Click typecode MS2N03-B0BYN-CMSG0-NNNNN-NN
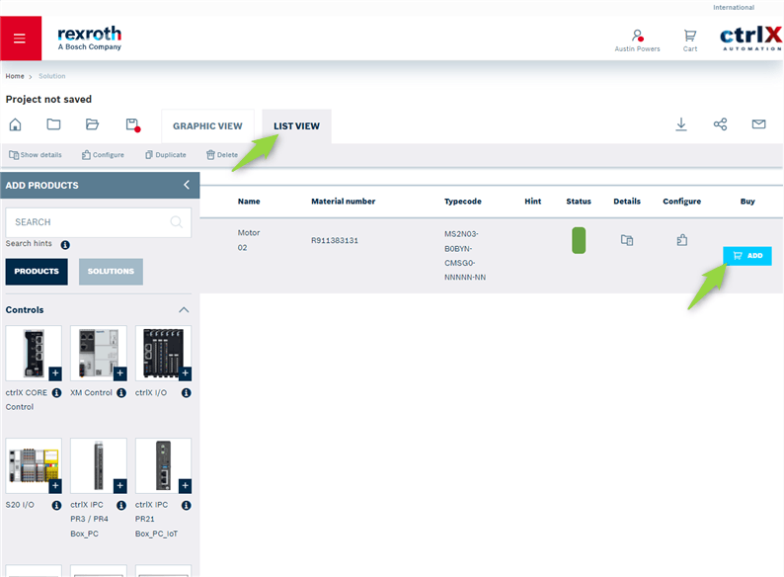 click(465, 255)
